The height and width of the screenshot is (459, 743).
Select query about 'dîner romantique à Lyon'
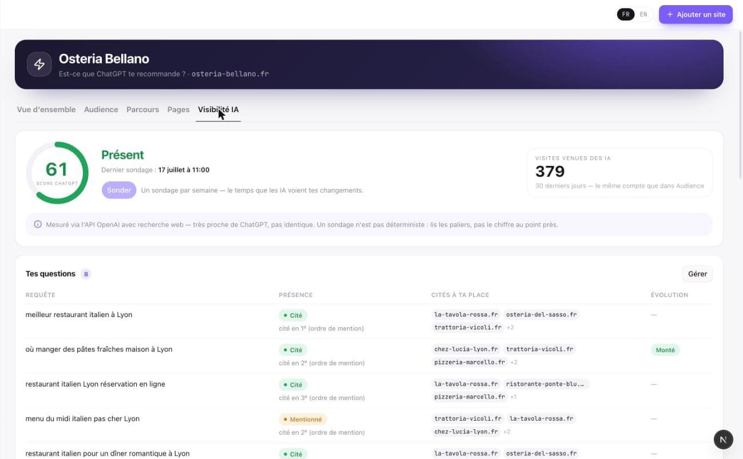pyautogui.click(x=108, y=453)
